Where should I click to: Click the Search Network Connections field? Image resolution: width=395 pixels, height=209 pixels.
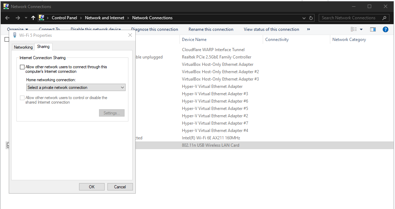350,18
